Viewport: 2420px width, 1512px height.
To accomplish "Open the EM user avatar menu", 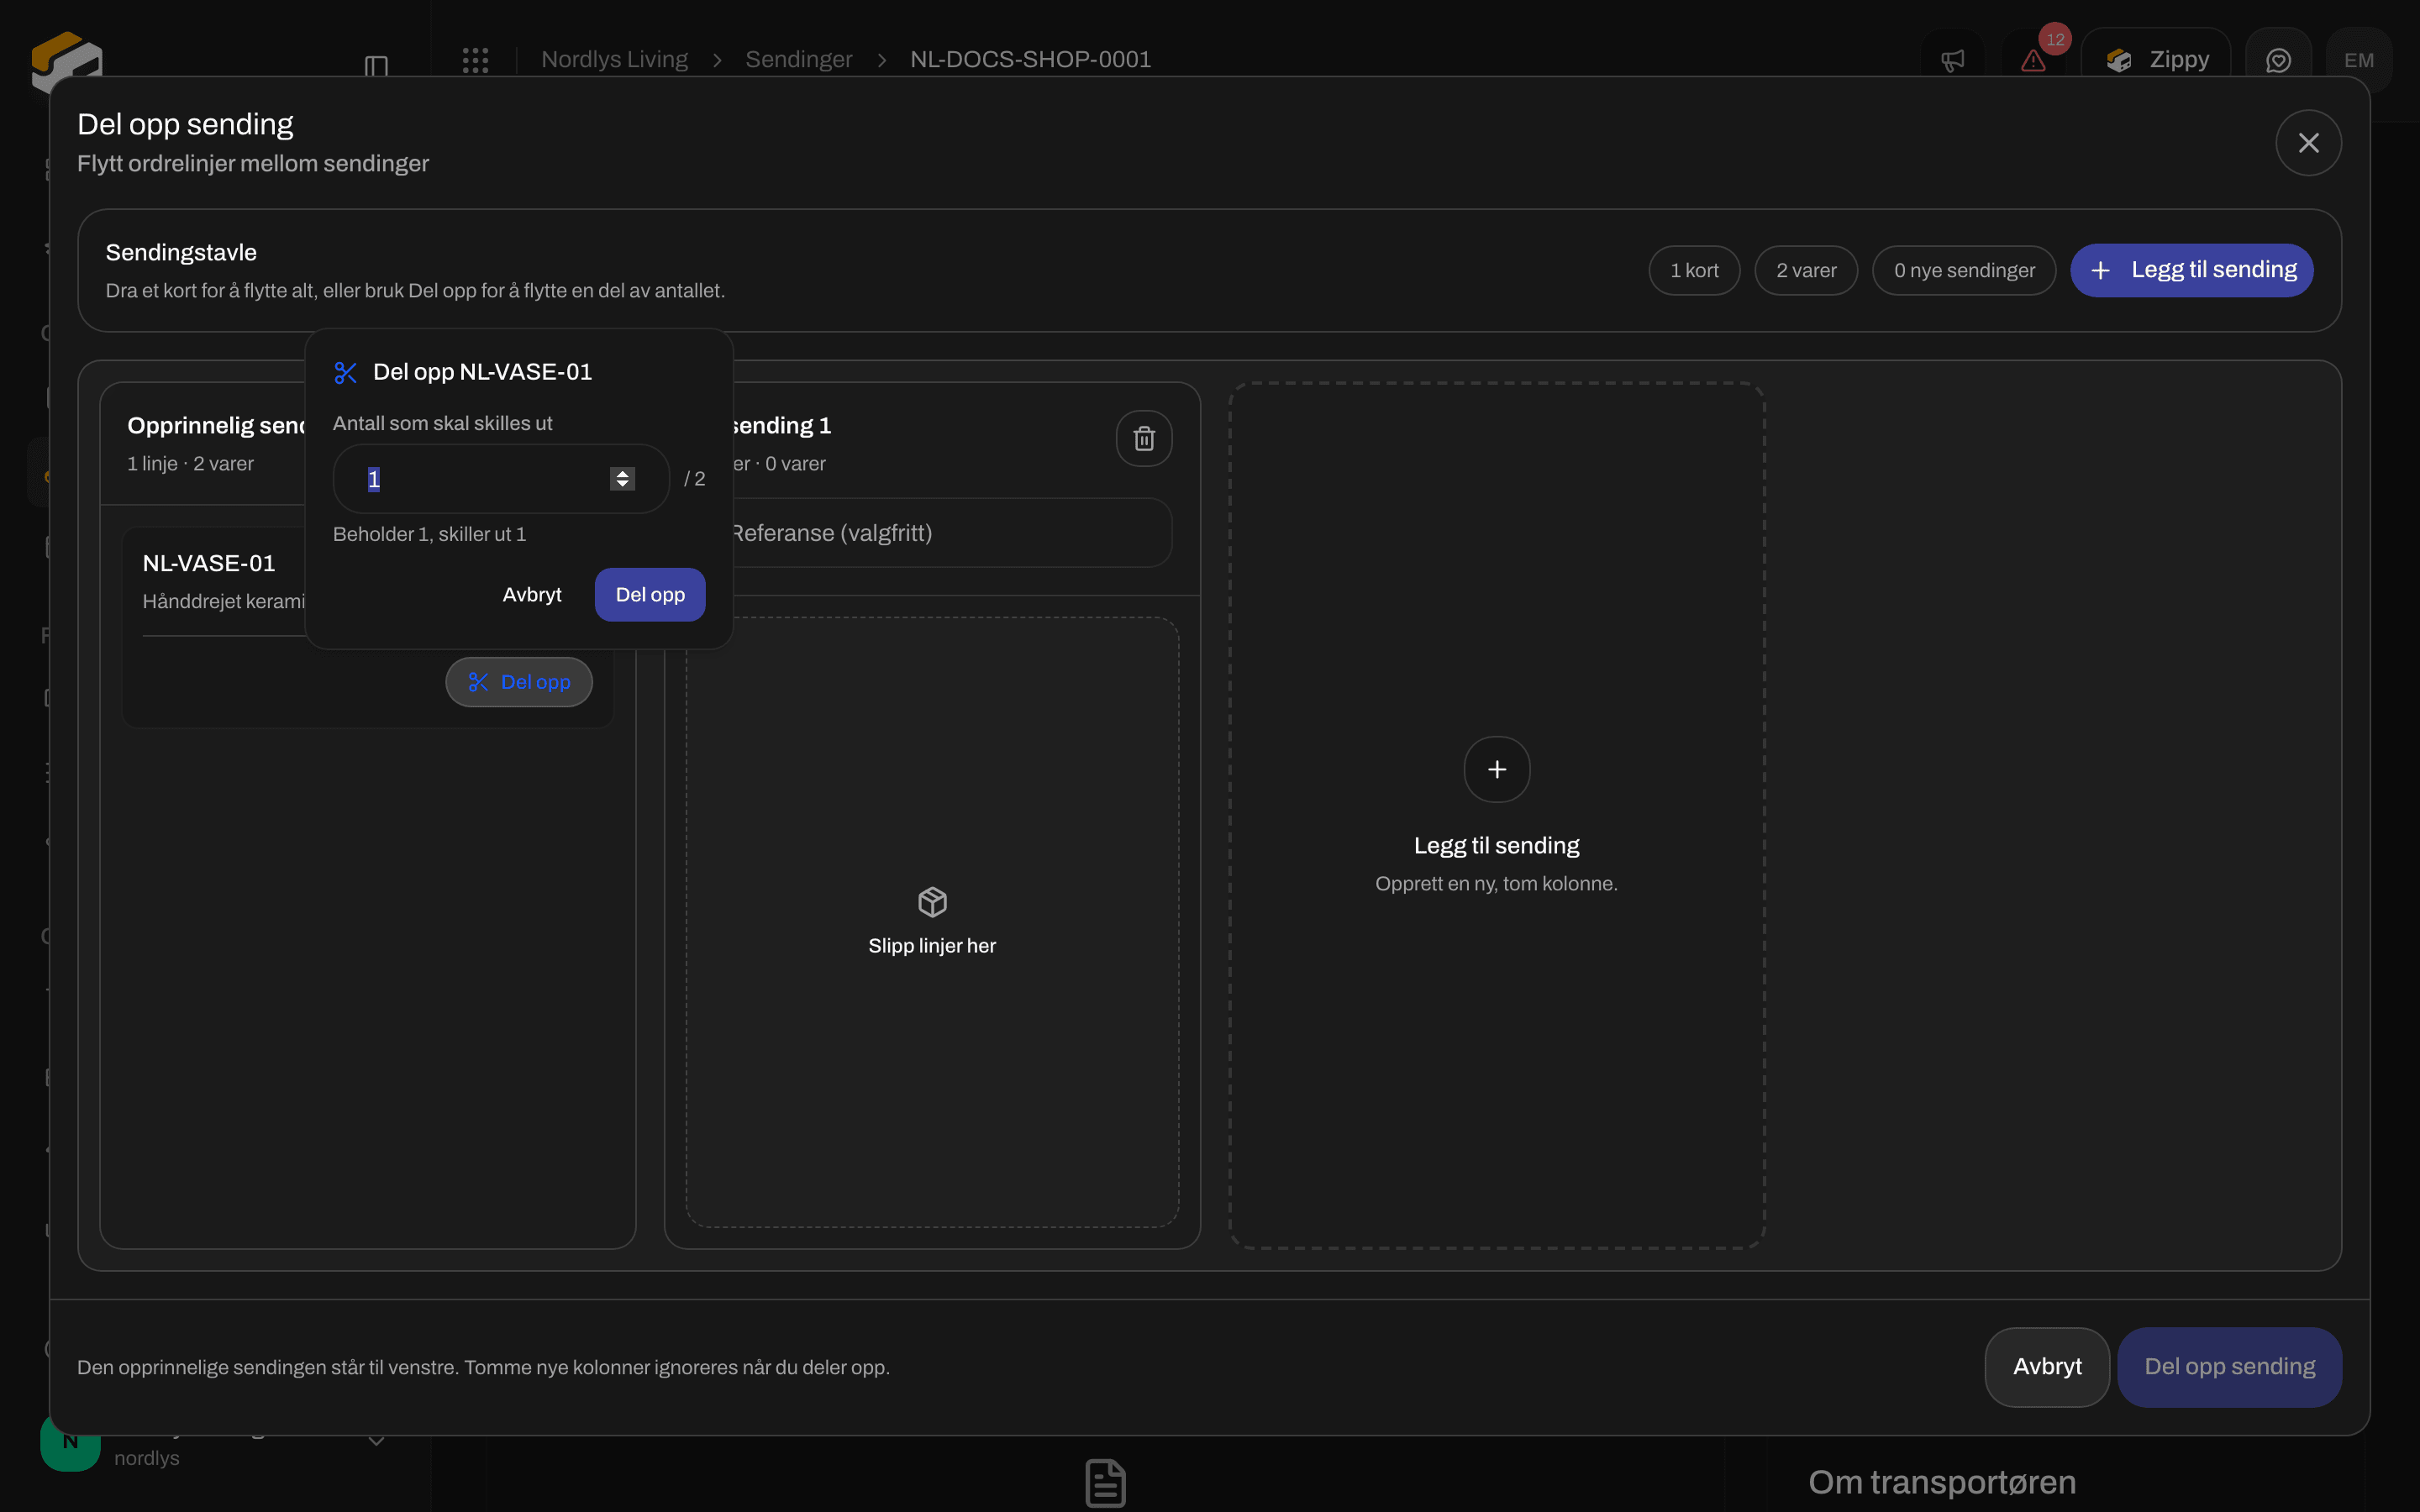I will point(2358,61).
